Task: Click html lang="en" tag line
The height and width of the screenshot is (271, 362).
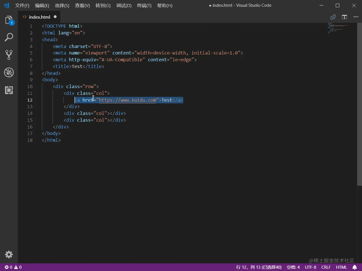Action: pos(63,33)
